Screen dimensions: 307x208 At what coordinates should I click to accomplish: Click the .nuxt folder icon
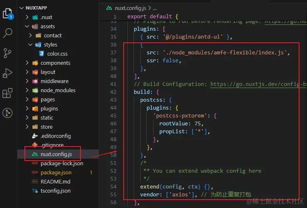pyautogui.click(x=35, y=17)
